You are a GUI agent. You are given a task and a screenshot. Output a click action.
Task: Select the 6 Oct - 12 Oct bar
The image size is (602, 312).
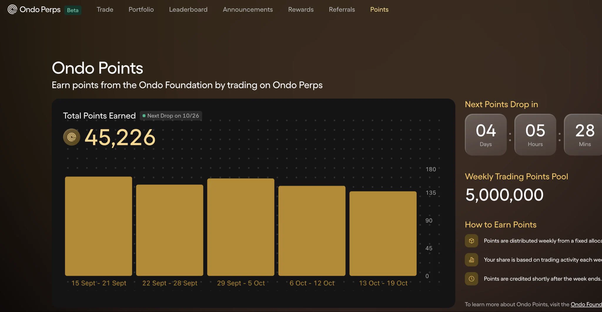[312, 231]
